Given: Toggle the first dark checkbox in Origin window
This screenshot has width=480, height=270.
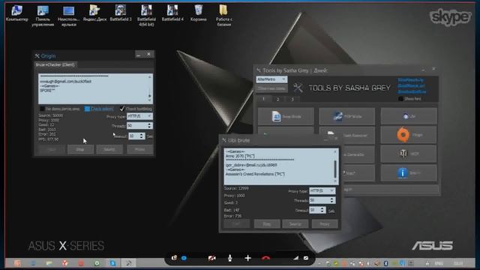Looking at the screenshot, I should [42, 109].
